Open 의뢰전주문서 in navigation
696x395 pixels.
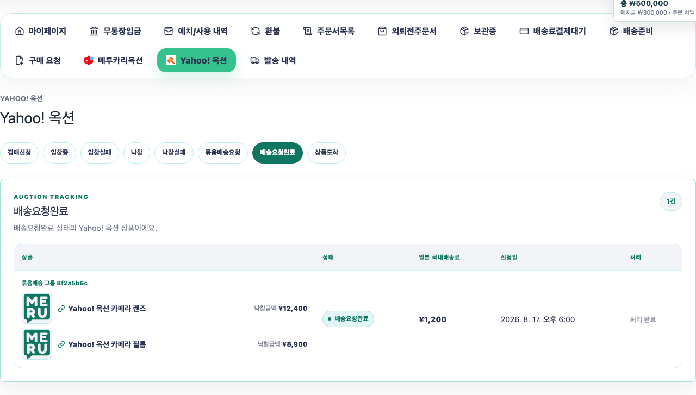(407, 31)
